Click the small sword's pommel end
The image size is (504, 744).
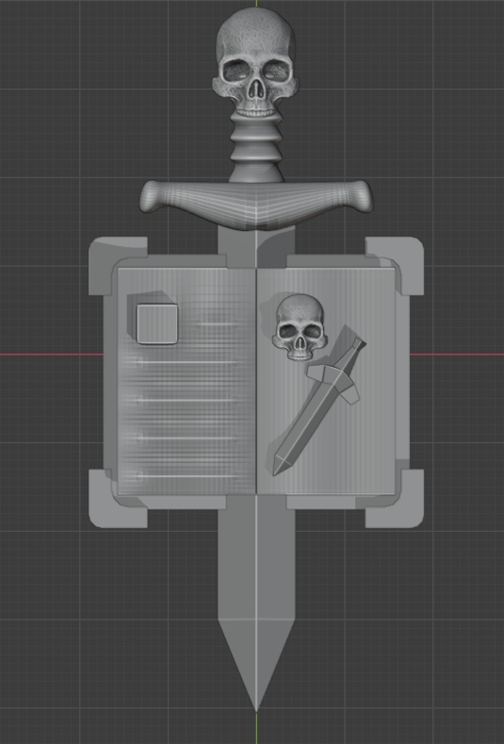[x=359, y=342]
